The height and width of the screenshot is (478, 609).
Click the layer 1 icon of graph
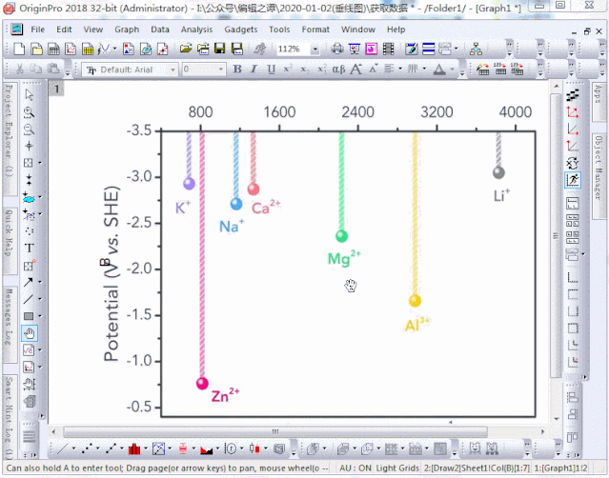coord(56,89)
